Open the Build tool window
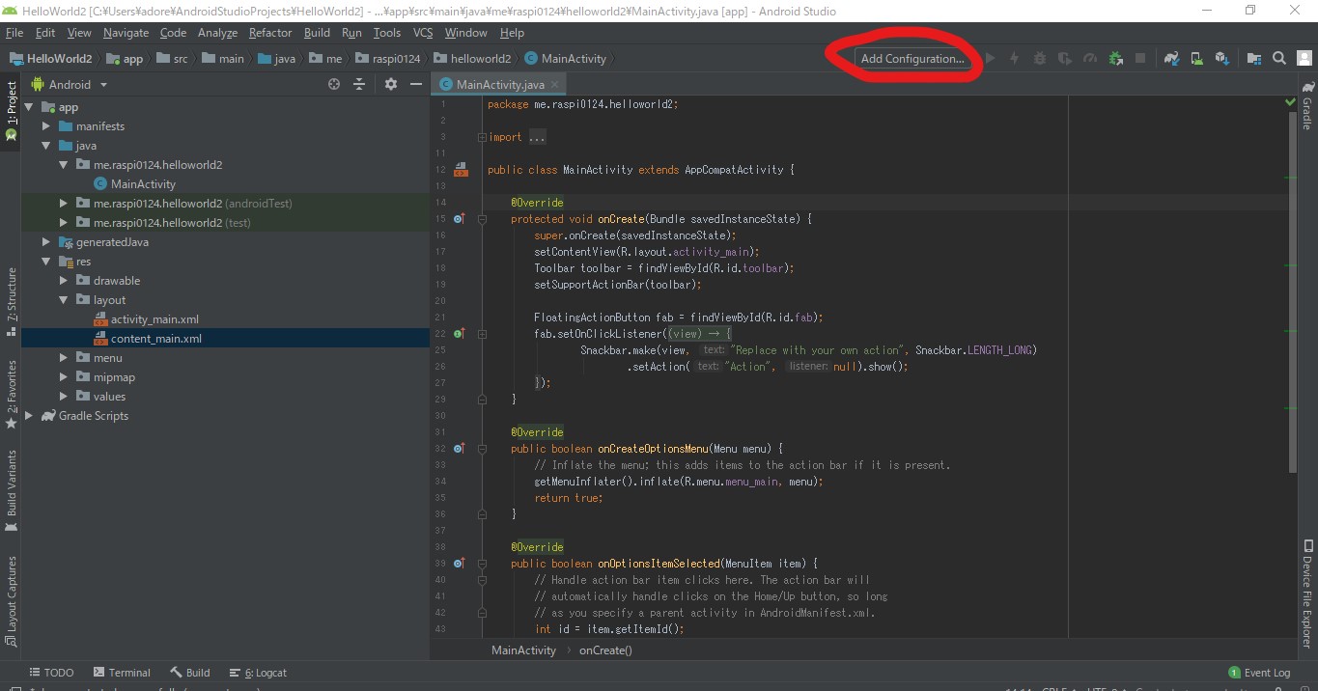 pos(190,673)
